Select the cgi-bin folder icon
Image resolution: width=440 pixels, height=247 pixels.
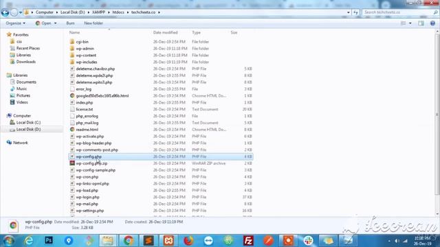click(72, 42)
